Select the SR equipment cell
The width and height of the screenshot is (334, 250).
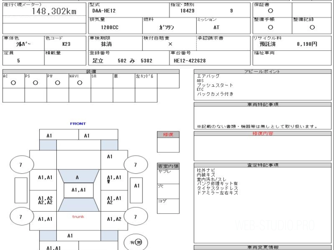pyautogui.click(x=102, y=81)
